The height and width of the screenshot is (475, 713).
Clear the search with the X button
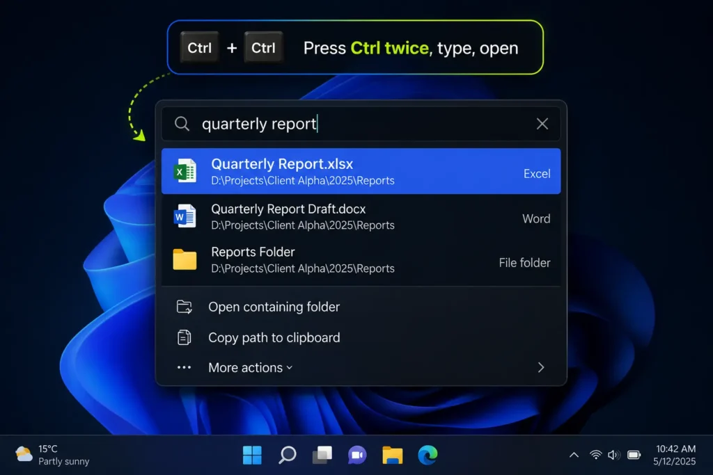point(542,124)
